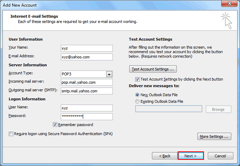The height and width of the screenshot is (166, 240).
Task: Go back with the Back button
Action: pyautogui.click(x=165, y=156)
